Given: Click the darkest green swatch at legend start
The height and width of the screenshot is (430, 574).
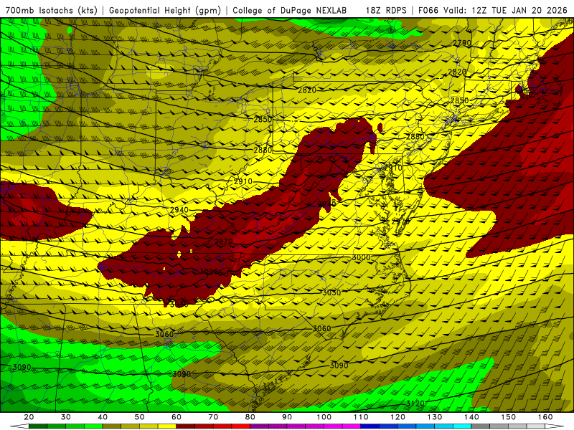Looking at the screenshot, I should pyautogui.click(x=38, y=426).
